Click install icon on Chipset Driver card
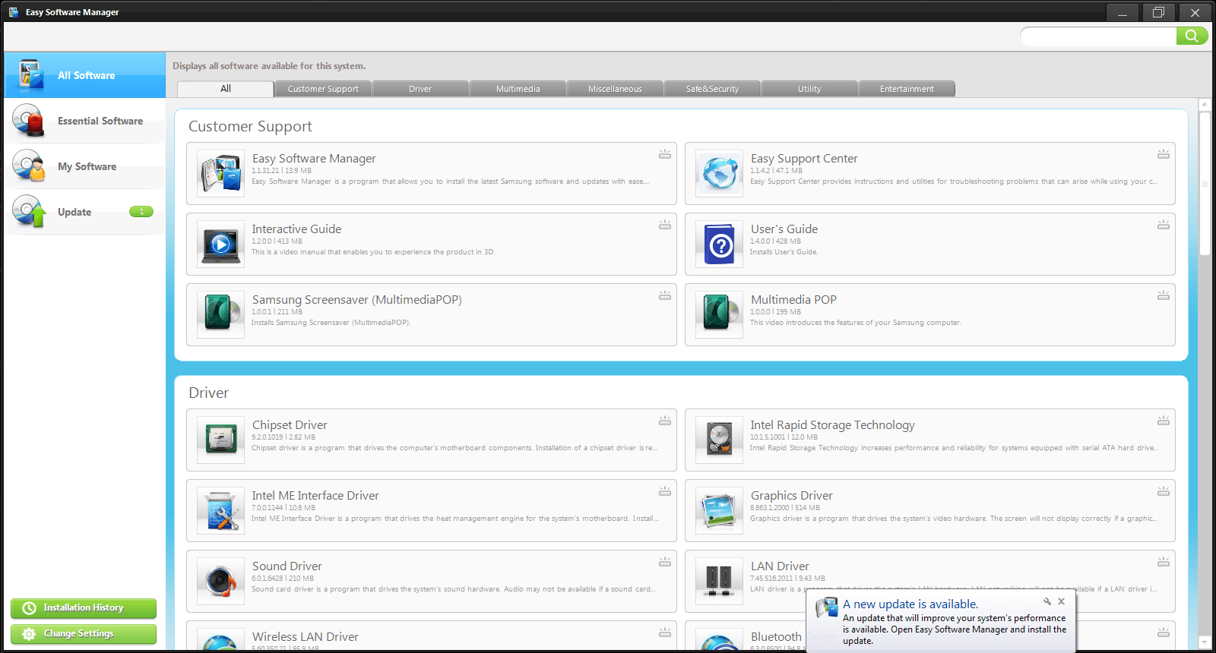The height and width of the screenshot is (653, 1216). (x=665, y=421)
